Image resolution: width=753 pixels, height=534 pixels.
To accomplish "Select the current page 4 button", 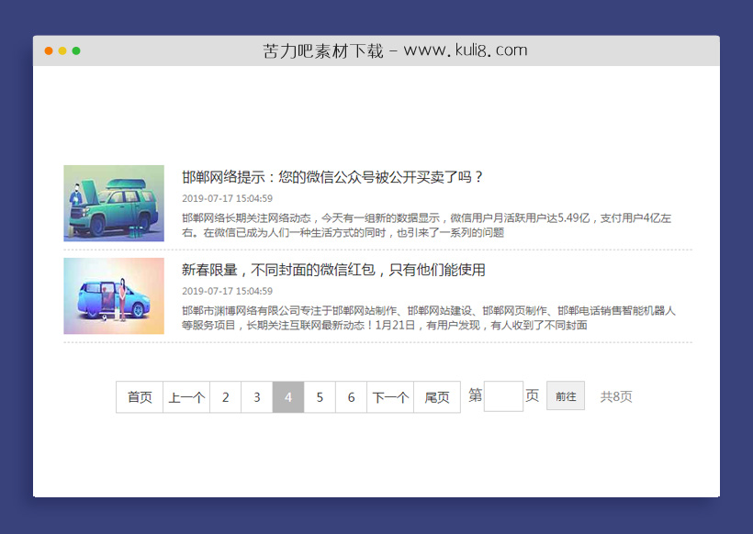I will (x=288, y=396).
